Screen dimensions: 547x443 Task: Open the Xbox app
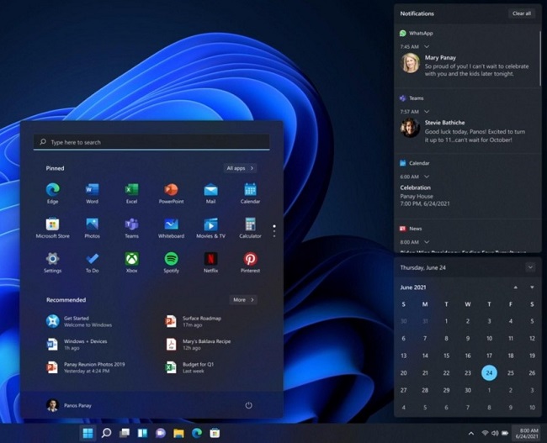point(131,262)
